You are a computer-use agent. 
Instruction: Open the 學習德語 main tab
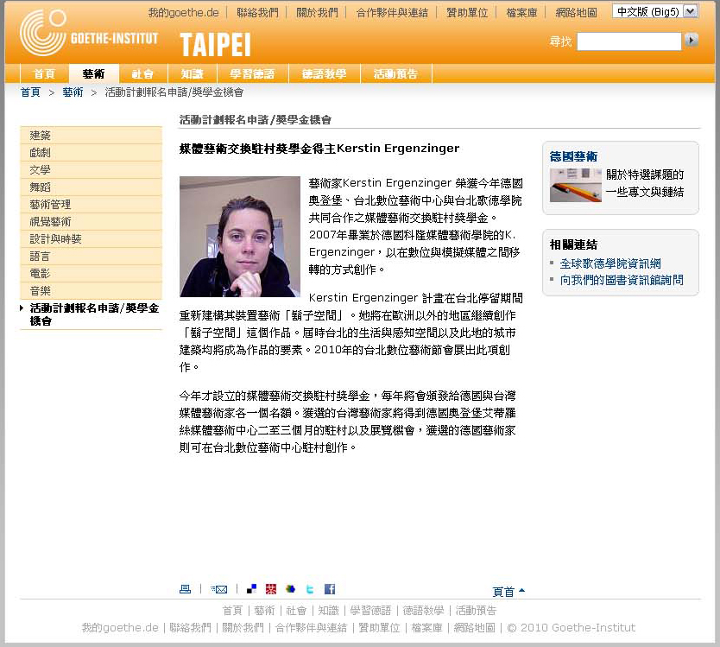click(x=252, y=74)
